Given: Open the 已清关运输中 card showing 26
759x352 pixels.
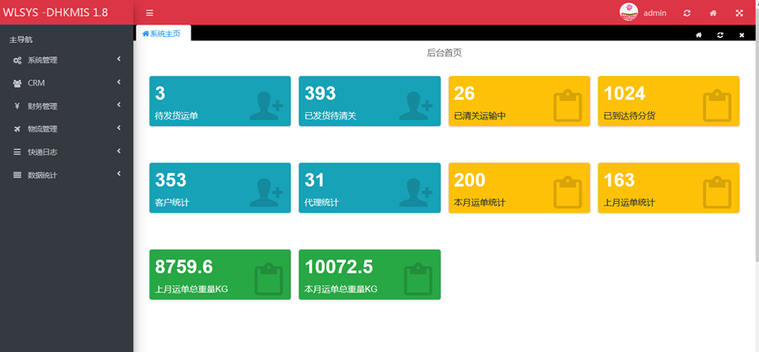Looking at the screenshot, I should pyautogui.click(x=519, y=101).
